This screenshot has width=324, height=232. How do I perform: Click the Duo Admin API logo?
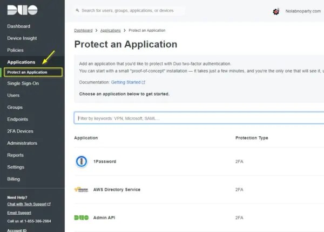point(82,217)
